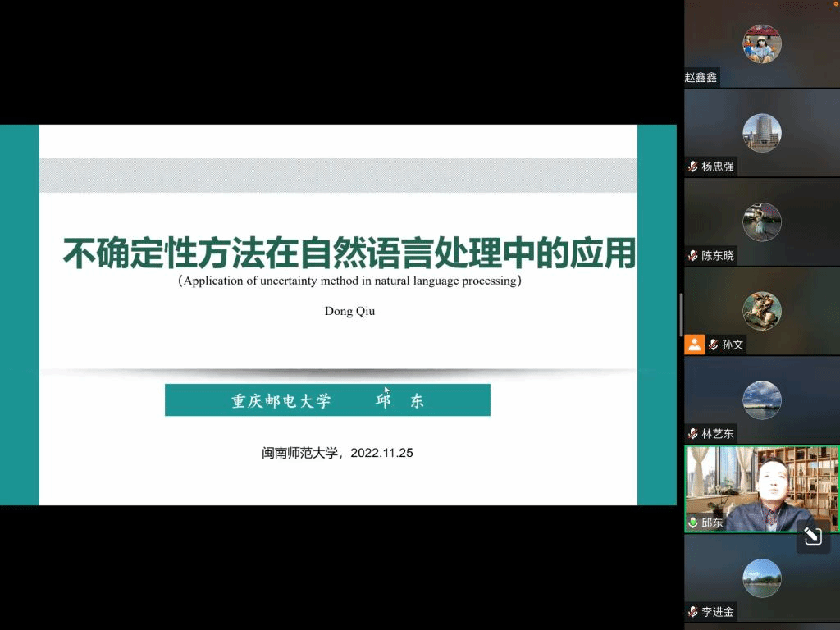Viewport: 840px width, 630px height.
Task: Click the muted microphone icon for 林艺东
Action: pyautogui.click(x=693, y=434)
